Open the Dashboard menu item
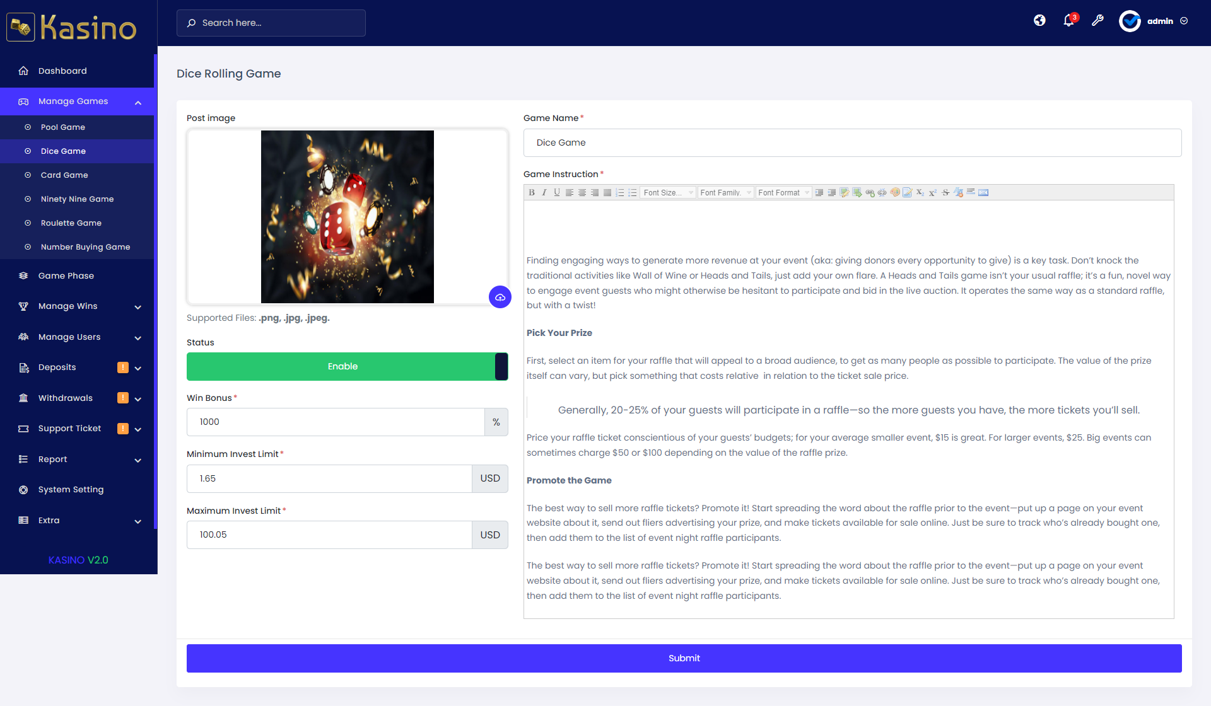1211x706 pixels. click(x=77, y=71)
